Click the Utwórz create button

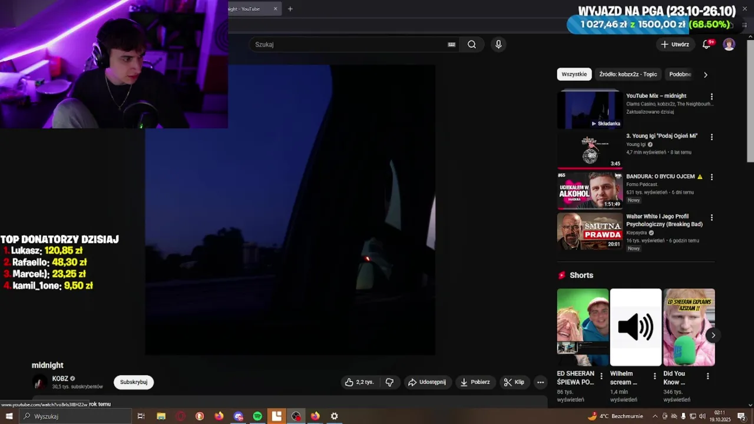[675, 44]
